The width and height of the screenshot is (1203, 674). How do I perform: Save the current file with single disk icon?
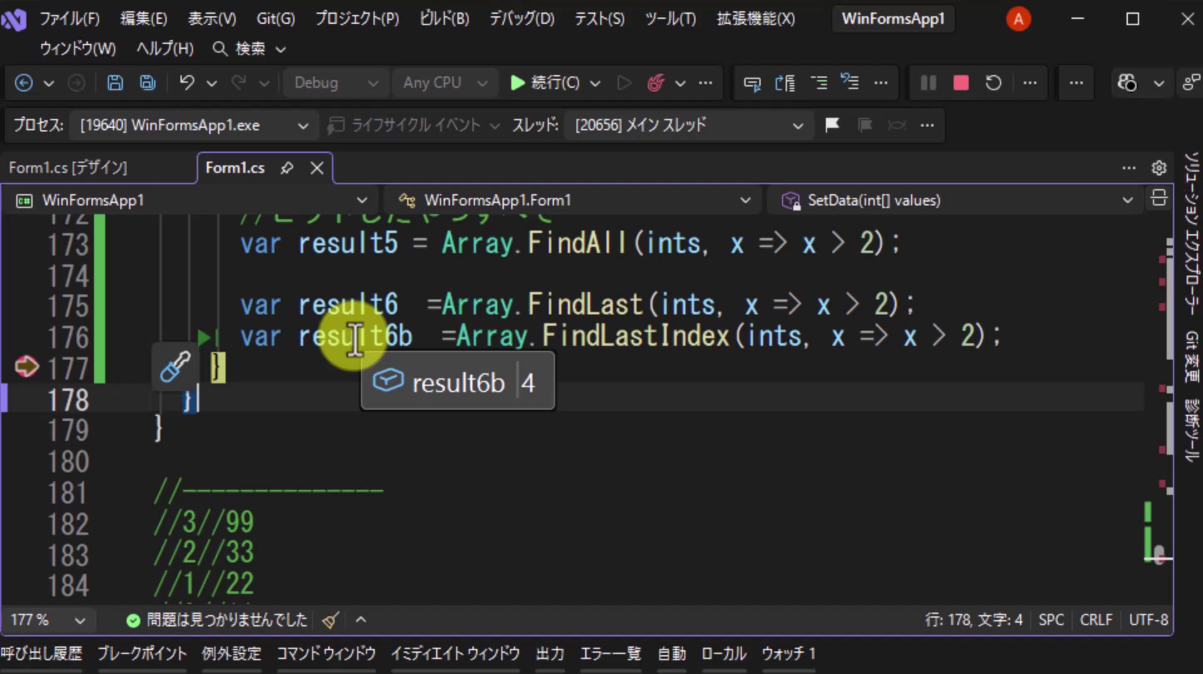115,83
